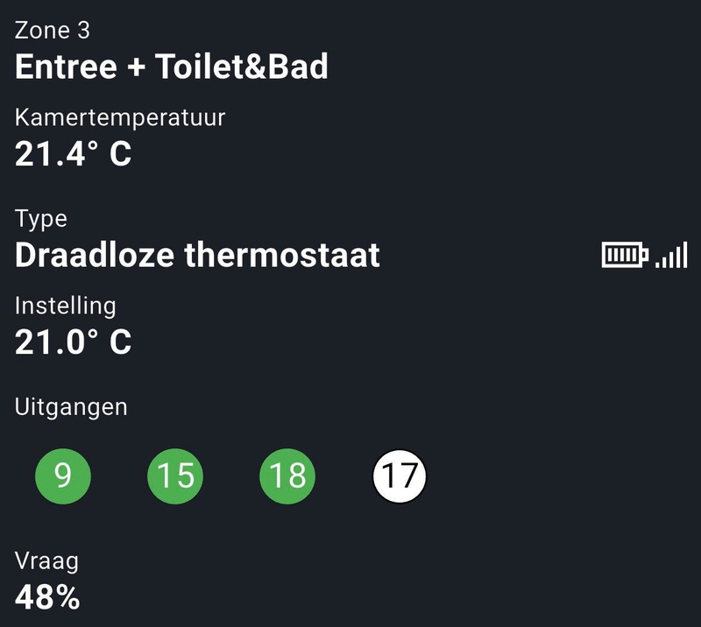Select white output circle 17
The image size is (701, 627).
(x=400, y=476)
